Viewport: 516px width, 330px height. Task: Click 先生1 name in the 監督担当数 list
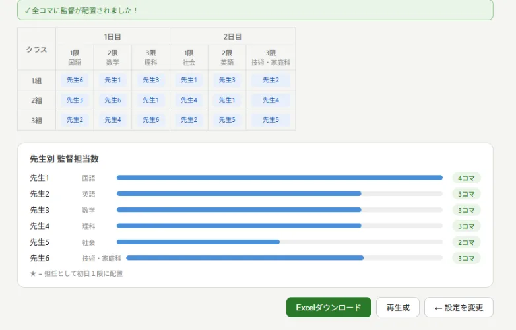[40, 178]
